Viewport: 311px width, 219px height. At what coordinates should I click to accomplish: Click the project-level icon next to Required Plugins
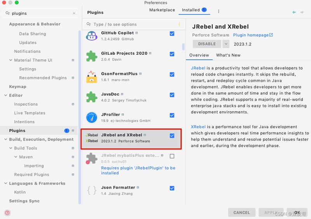73,174
